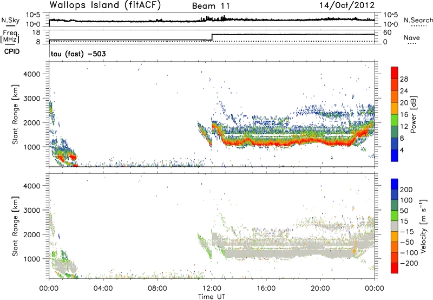Click the 'Beam 11' label
The height and width of the screenshot is (300, 433).
[x=211, y=6]
